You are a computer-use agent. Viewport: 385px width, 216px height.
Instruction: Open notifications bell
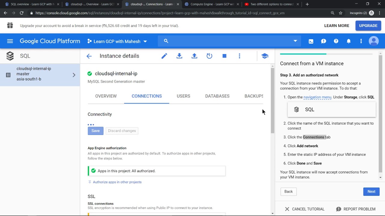click(349, 41)
